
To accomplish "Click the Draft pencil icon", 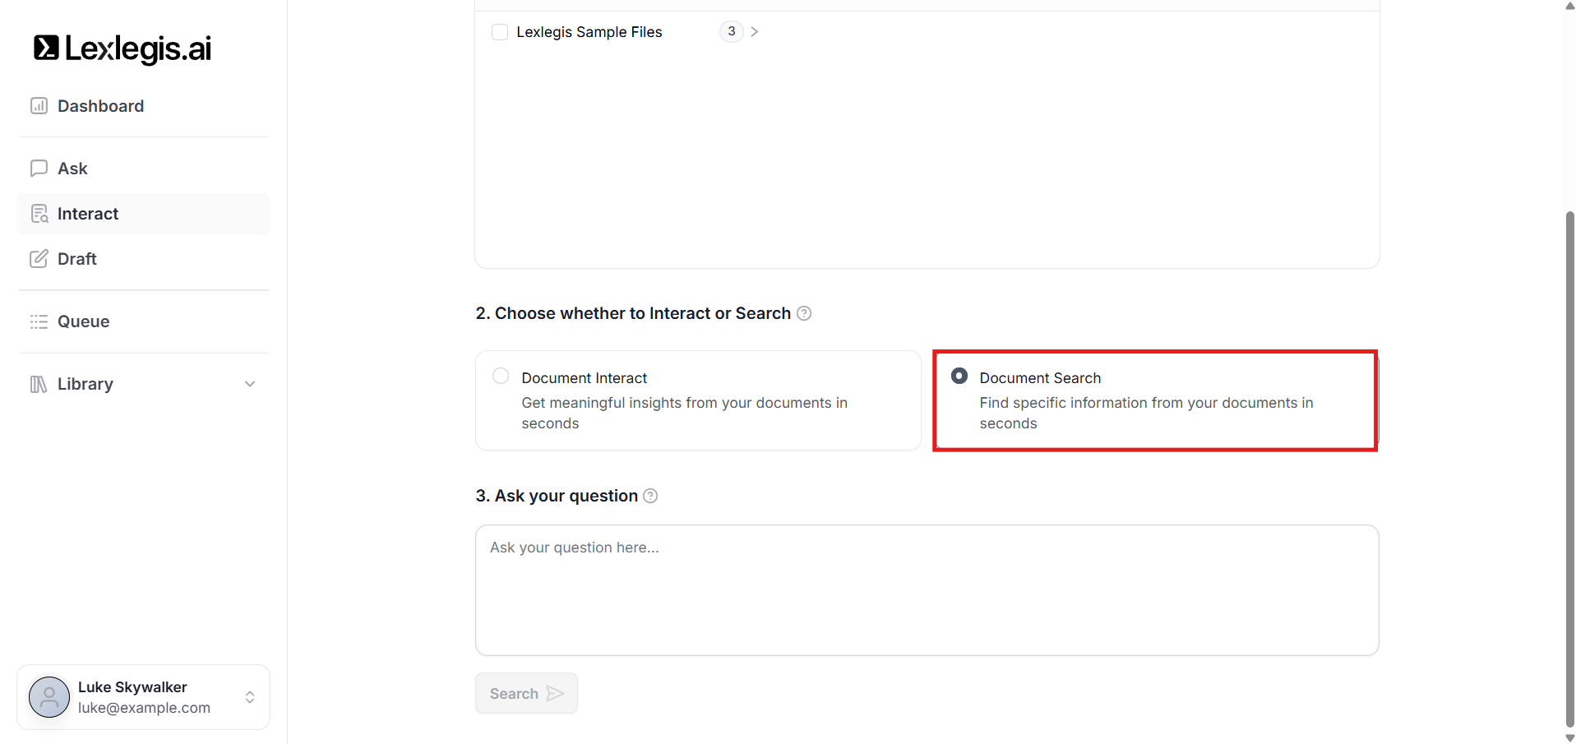I will coord(39,259).
